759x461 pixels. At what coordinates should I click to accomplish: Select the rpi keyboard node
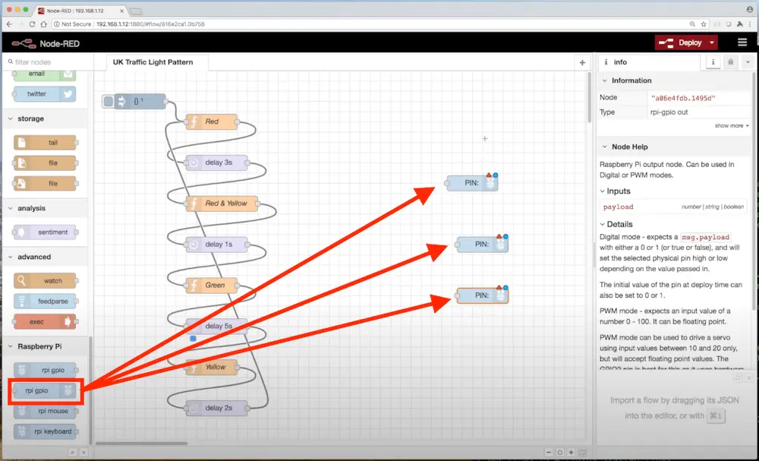(x=43, y=431)
